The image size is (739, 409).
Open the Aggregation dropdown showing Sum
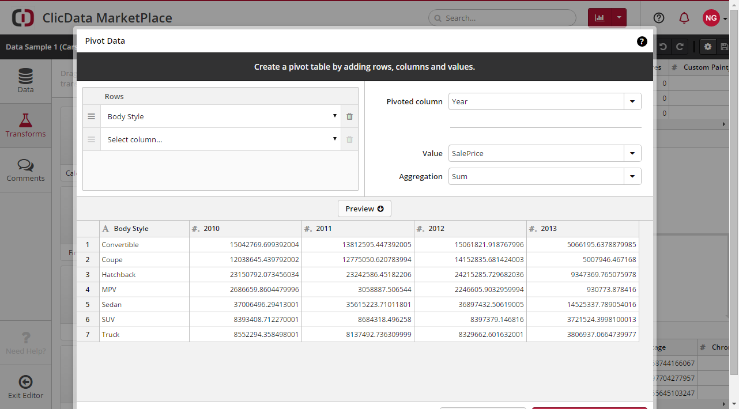[632, 176]
